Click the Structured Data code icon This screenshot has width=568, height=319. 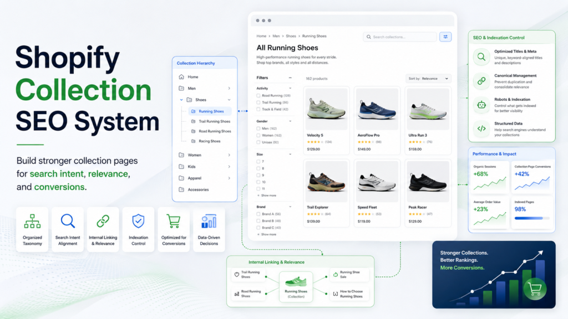point(481,128)
